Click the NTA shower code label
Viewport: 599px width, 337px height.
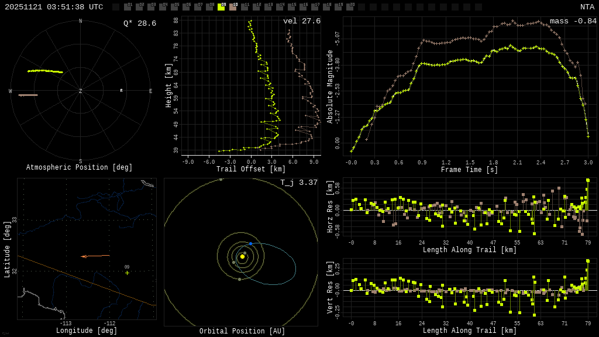[x=587, y=7]
